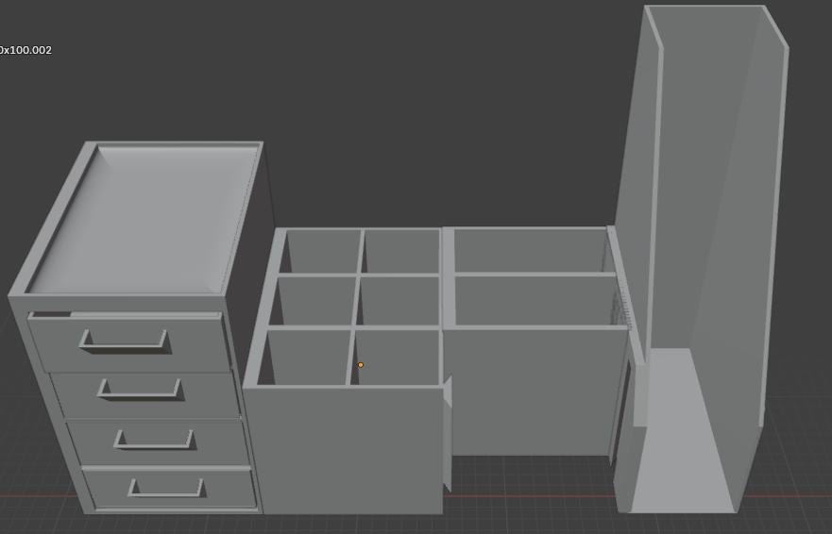Select the front panel of the two-compartment shelf

535,392
